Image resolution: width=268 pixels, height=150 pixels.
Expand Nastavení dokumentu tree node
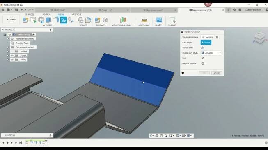(x=8, y=39)
